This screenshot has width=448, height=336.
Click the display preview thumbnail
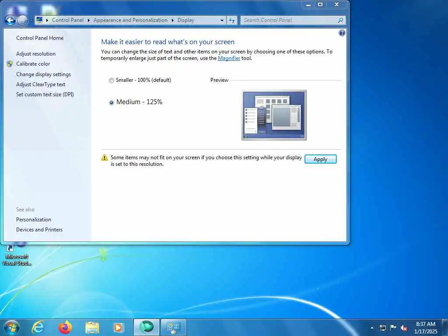274,115
